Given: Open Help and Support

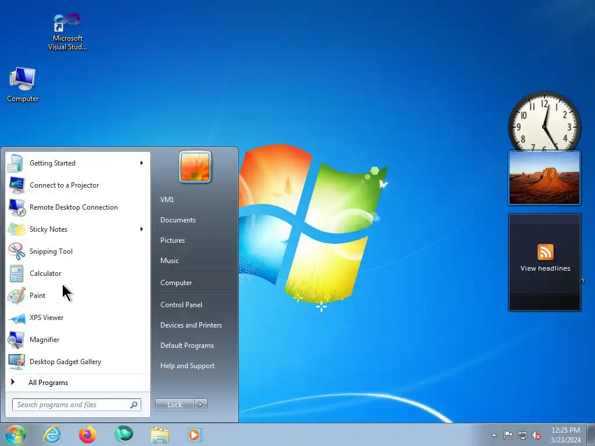Looking at the screenshot, I should 187,366.
